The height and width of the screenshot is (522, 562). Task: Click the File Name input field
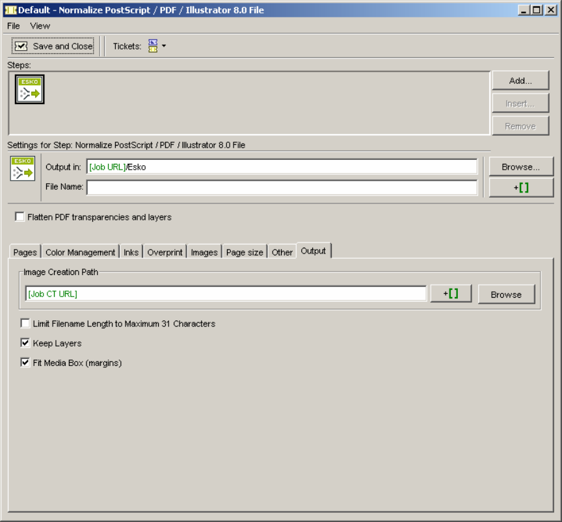coord(282,187)
